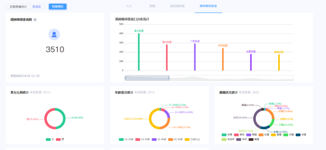Click the info icon beside 精神障碍患者数
Image resolution: width=326 pixels, height=150 pixels.
pos(35,20)
